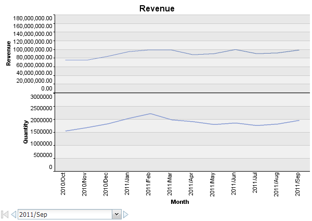Screen dimensions: 312x221
Task: Select the 1500000 quantity axis value
Action: click(x=41, y=132)
